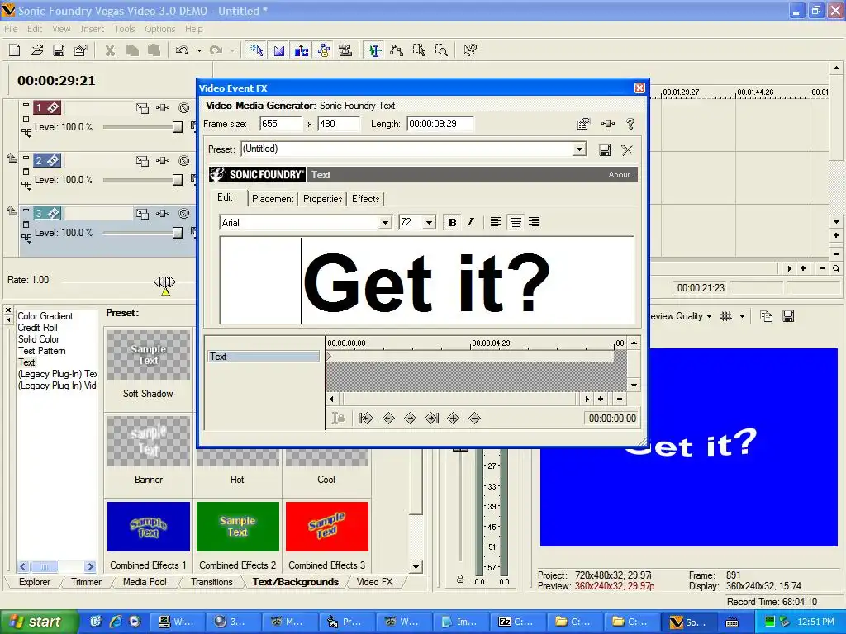Click the frame width field showing 655
Image resolution: width=846 pixels, height=634 pixels.
(x=281, y=124)
